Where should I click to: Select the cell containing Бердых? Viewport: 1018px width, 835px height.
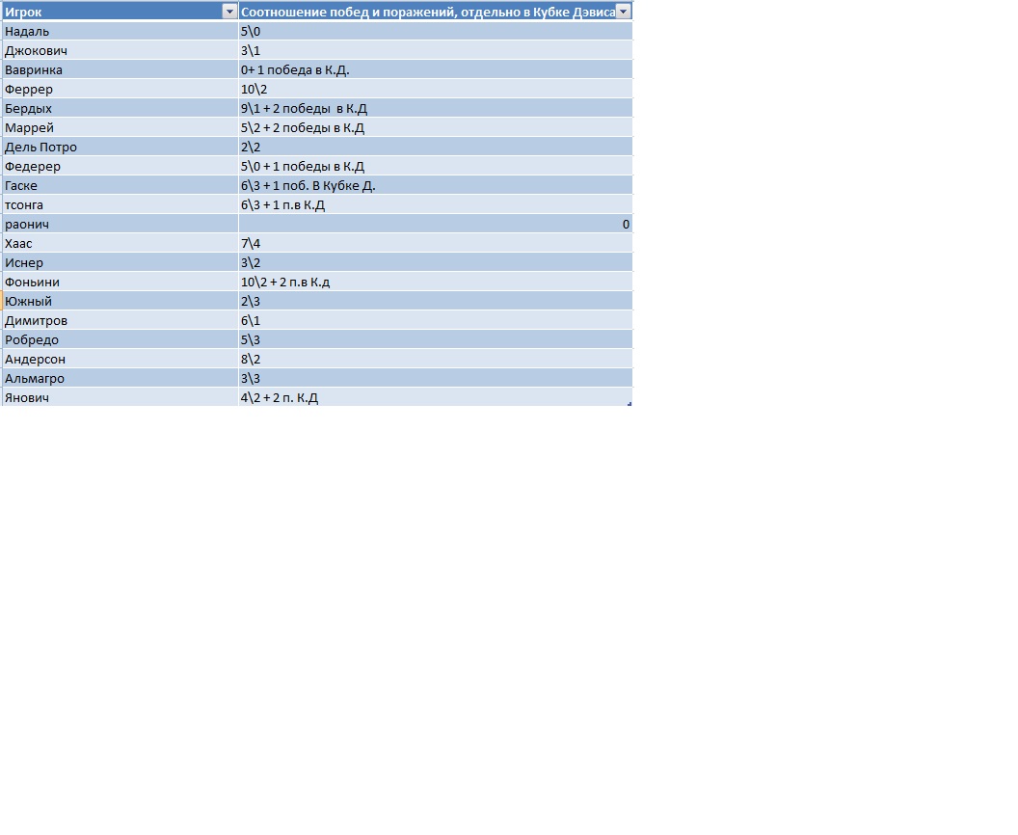[x=121, y=108]
